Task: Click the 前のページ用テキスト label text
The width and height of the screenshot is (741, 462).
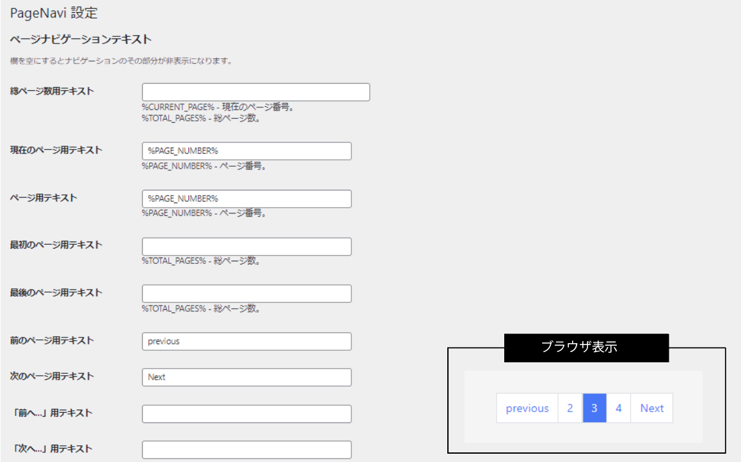Action: point(52,341)
